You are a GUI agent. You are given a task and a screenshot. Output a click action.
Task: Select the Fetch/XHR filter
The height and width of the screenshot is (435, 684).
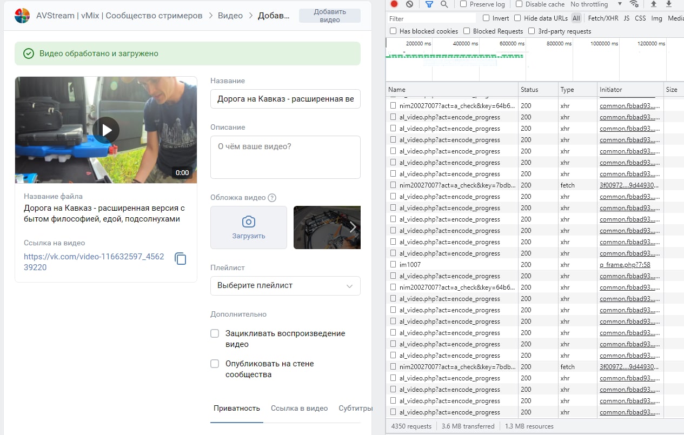pyautogui.click(x=603, y=18)
